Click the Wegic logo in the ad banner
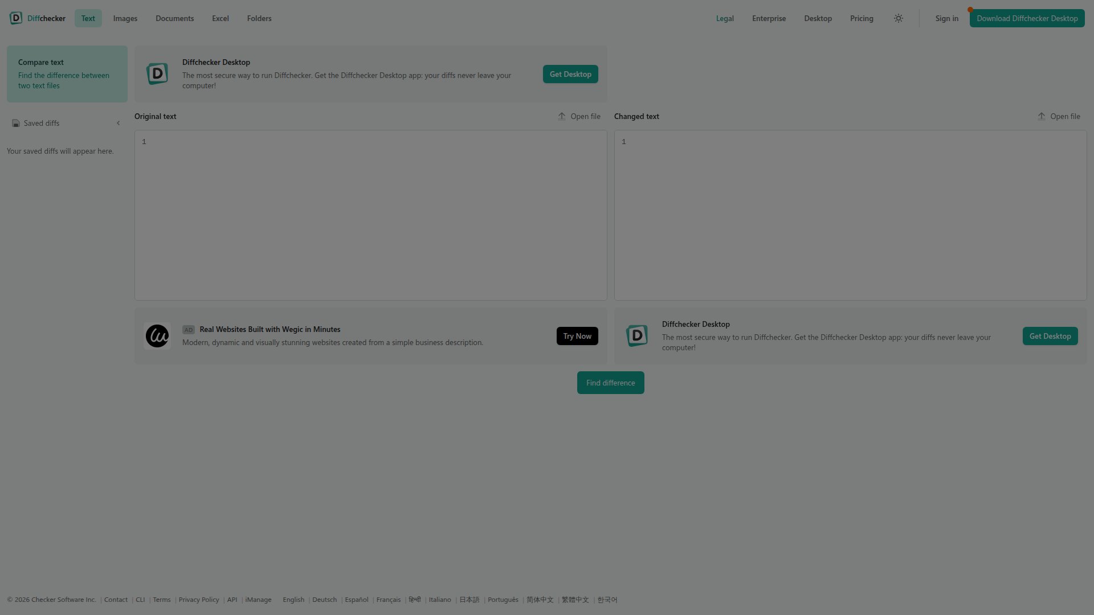Viewport: 1094px width, 615px height. click(x=157, y=336)
